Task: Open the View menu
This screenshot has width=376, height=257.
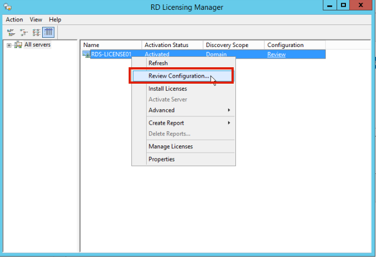Action: (x=36, y=20)
